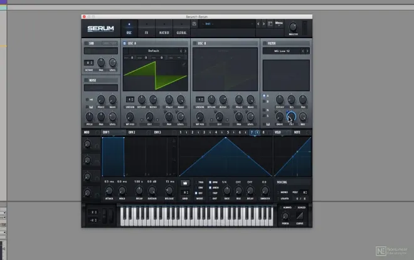
Task: Select LFO mode Off
Action: [196, 194]
